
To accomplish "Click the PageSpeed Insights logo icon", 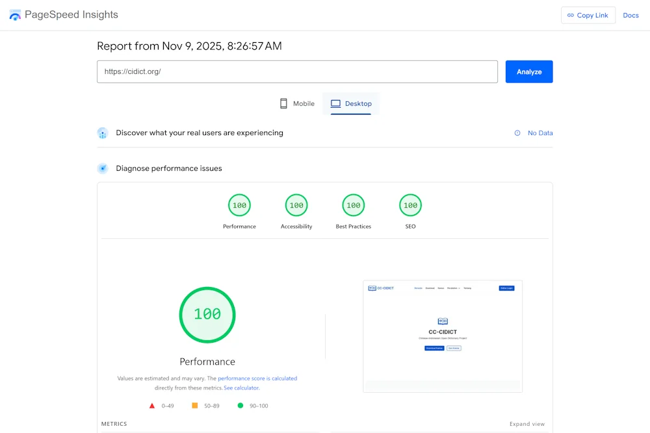I will pyautogui.click(x=15, y=15).
